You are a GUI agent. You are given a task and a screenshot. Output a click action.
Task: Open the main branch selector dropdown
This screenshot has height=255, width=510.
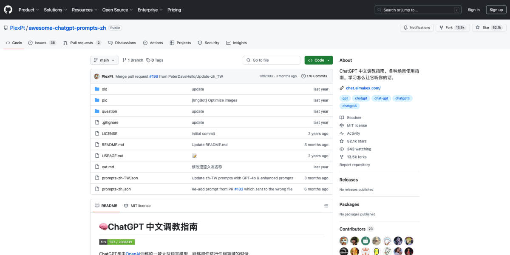tap(104, 60)
